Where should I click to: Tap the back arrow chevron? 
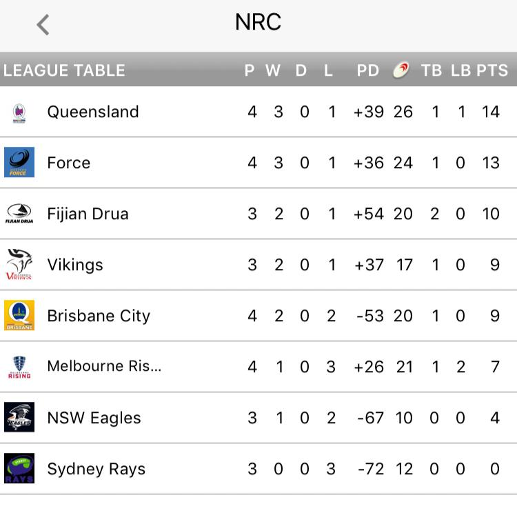pyautogui.click(x=43, y=25)
